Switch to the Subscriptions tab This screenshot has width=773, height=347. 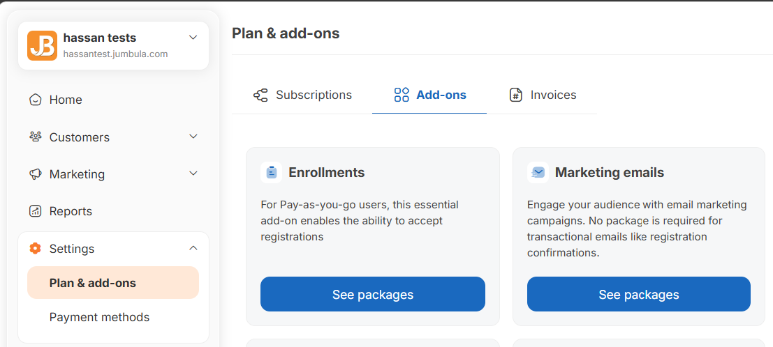click(x=314, y=95)
